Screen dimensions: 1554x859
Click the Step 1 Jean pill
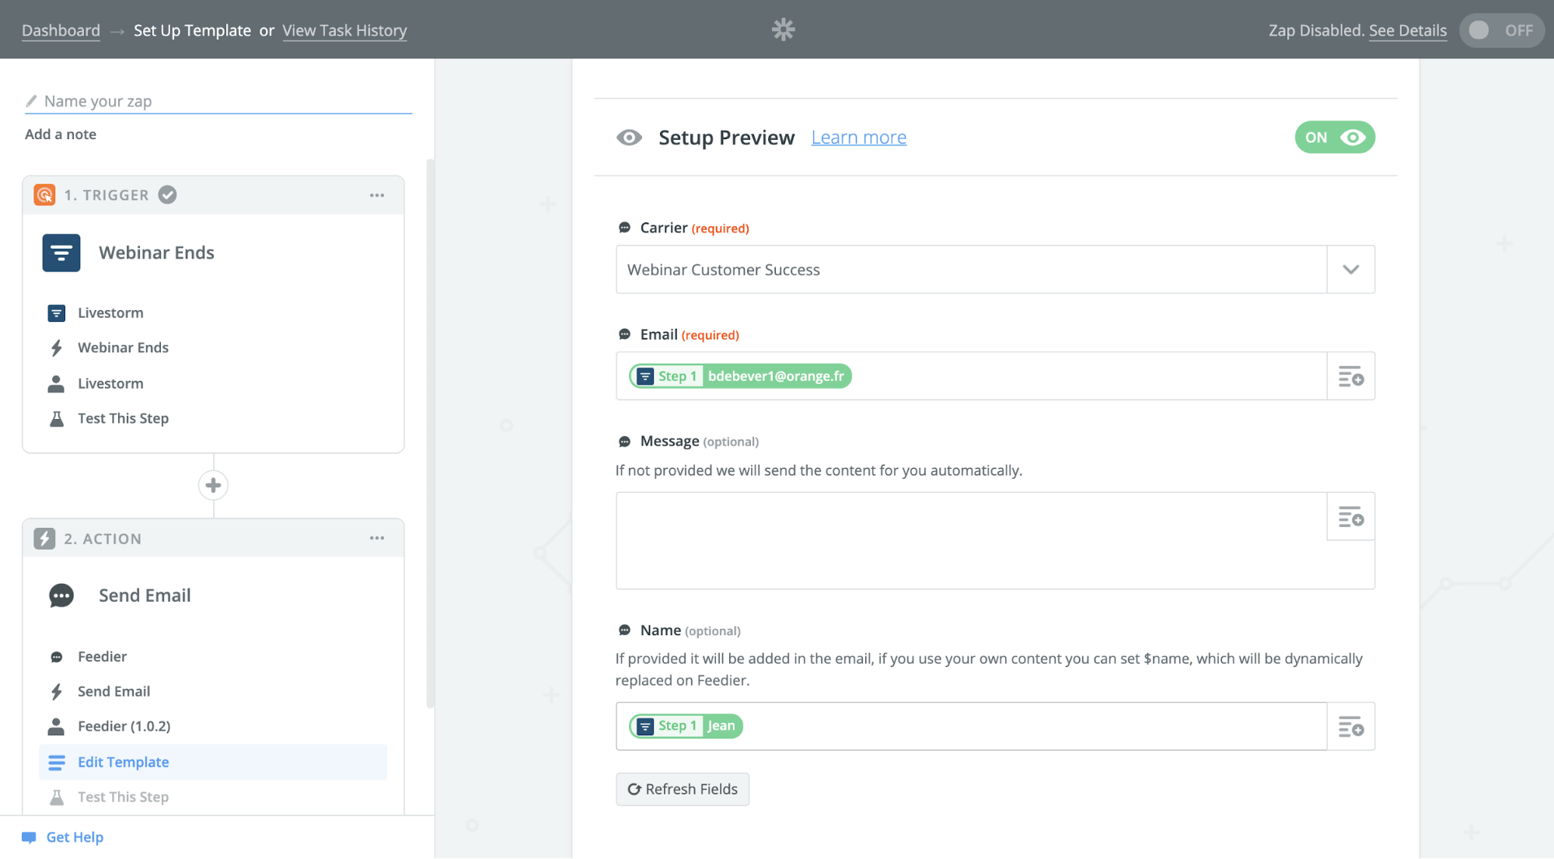point(686,726)
